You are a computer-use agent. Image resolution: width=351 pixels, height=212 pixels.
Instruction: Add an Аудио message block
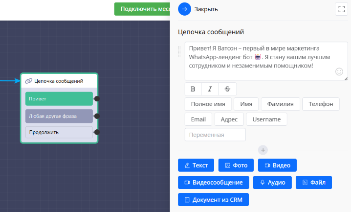(272, 183)
